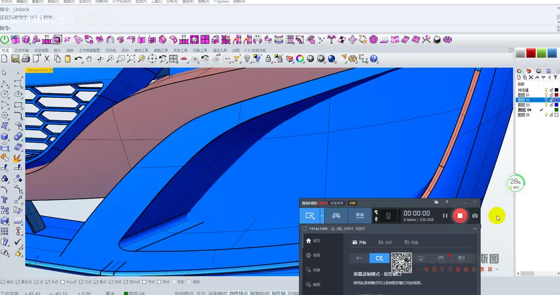Open the Help question mark icon
The height and width of the screenshot is (295, 560).
[x=374, y=59]
